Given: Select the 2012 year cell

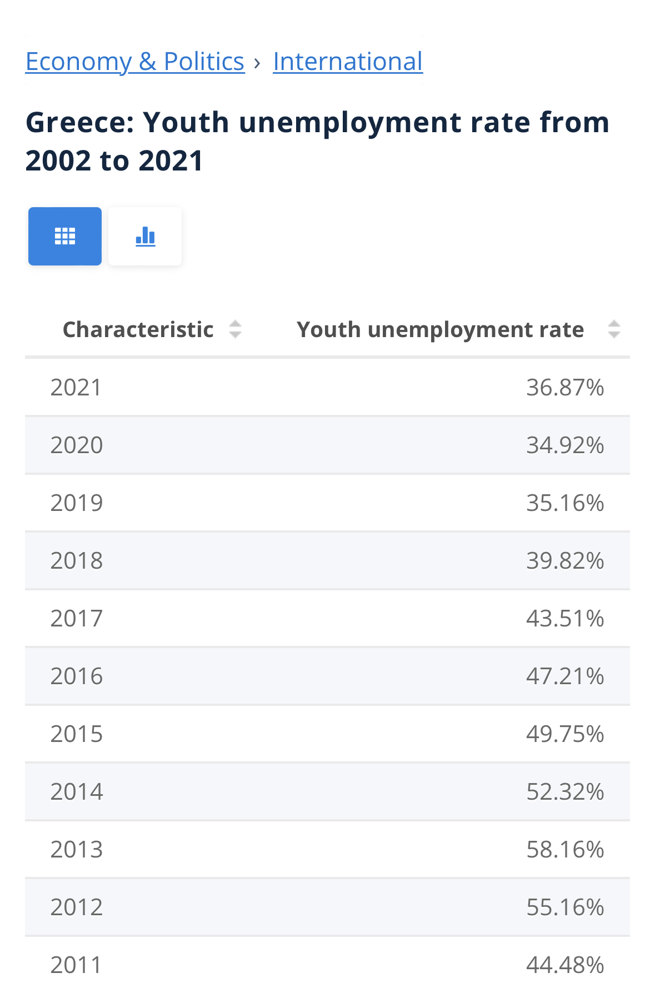Looking at the screenshot, I should (77, 907).
